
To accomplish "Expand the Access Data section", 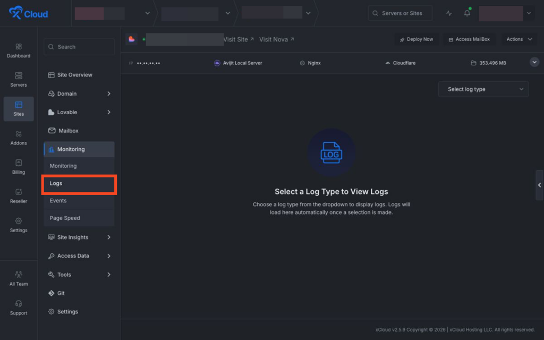I will click(x=79, y=256).
